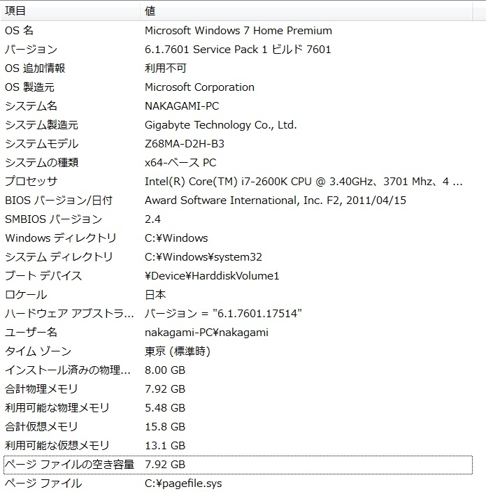Select the ブート デバイス row label
Viewport: 486px width, 494px height.
pyautogui.click(x=43, y=276)
